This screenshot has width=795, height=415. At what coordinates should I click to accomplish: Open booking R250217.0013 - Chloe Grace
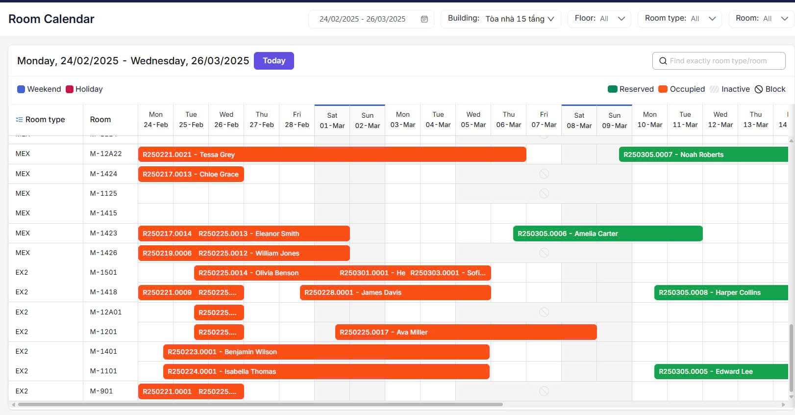click(x=191, y=174)
